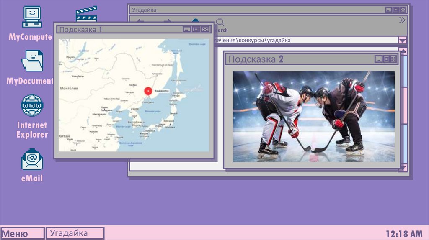The width and height of the screenshot is (429, 240).
Task: Click the Угадайка window title text
Action: click(x=144, y=10)
